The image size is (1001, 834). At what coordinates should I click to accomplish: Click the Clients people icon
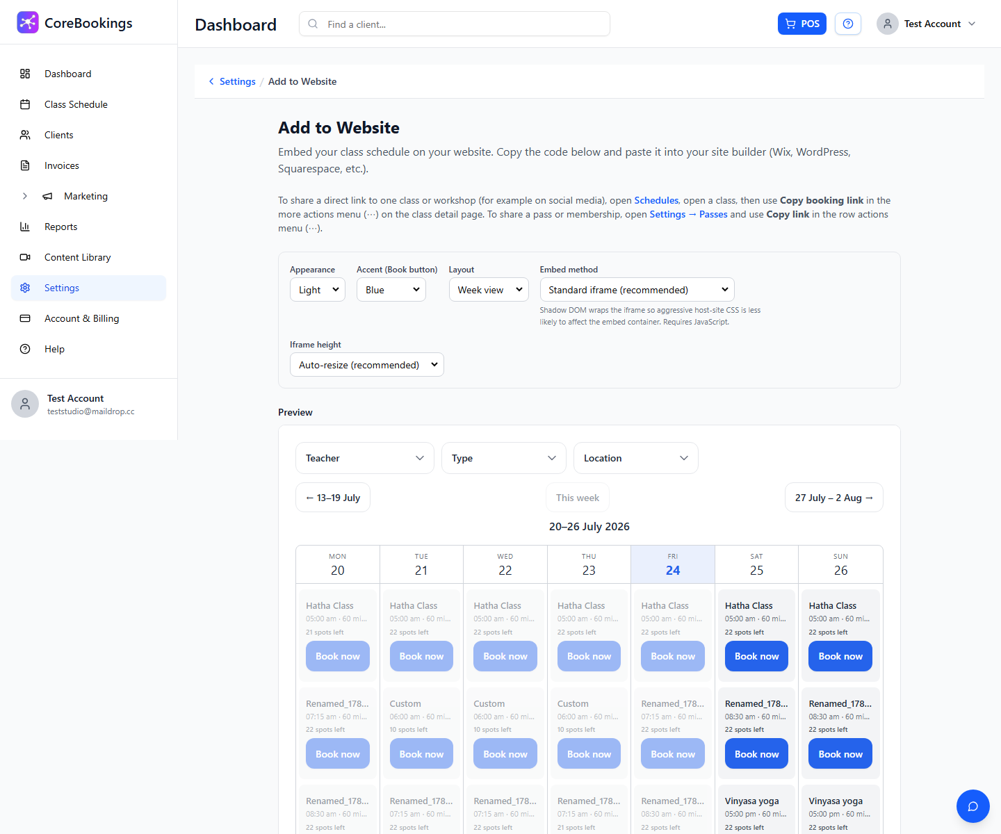pyautogui.click(x=25, y=135)
